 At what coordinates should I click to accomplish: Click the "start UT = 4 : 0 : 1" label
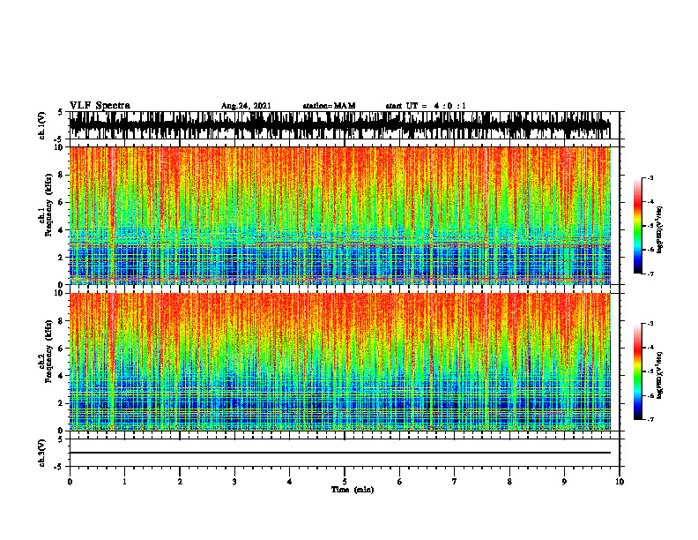425,106
